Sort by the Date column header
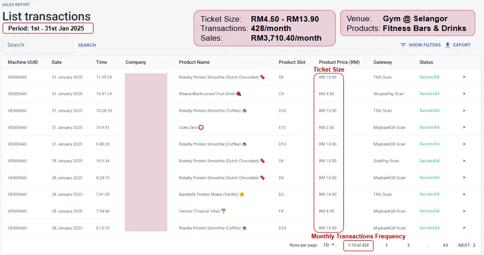 (56, 62)
